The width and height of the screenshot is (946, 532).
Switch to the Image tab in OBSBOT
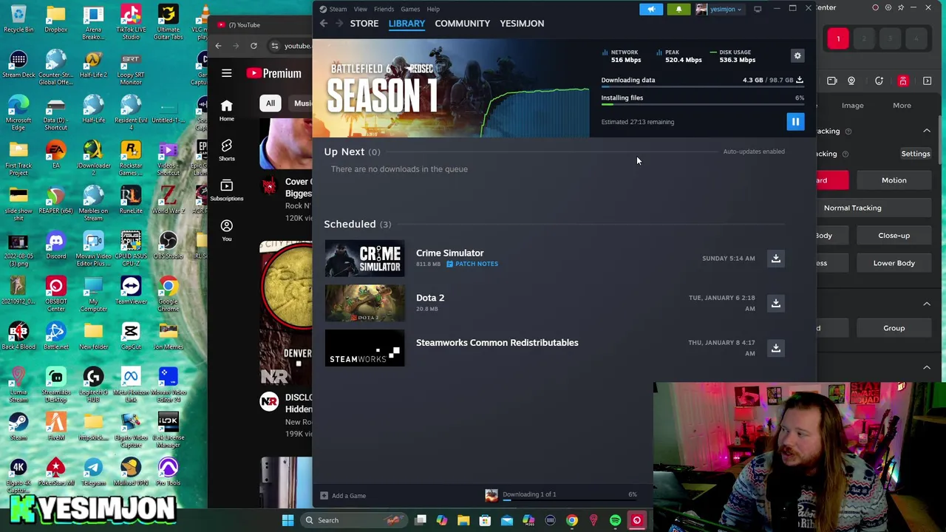click(x=852, y=106)
